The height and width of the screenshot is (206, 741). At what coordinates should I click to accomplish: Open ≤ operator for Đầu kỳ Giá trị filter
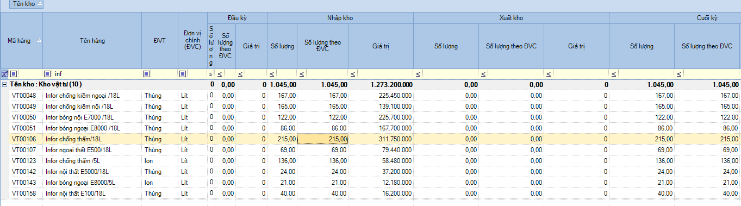coord(240,74)
